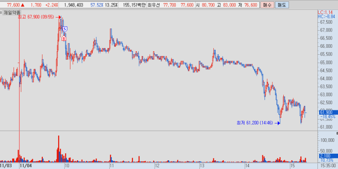The width and height of the screenshot is (338, 169).
Task: Select the 제일약품 stock name label
Action: point(12,13)
